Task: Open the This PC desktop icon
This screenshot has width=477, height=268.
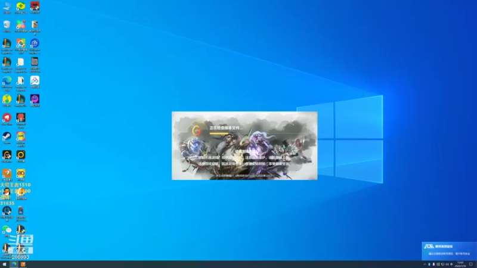Action: pyautogui.click(x=7, y=7)
